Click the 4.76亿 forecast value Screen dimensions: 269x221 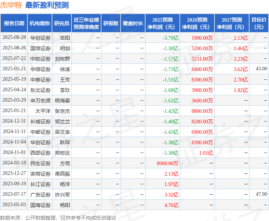(x=172, y=205)
